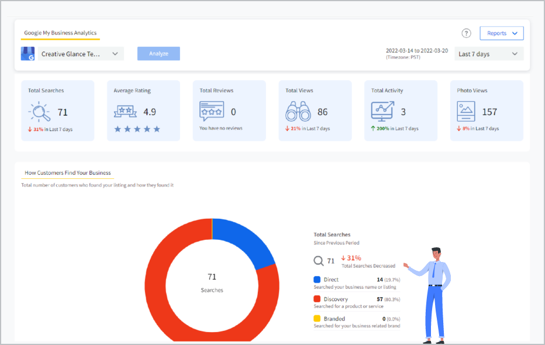Click the green up arrow under Total Activity
This screenshot has width=545, height=345.
(373, 129)
